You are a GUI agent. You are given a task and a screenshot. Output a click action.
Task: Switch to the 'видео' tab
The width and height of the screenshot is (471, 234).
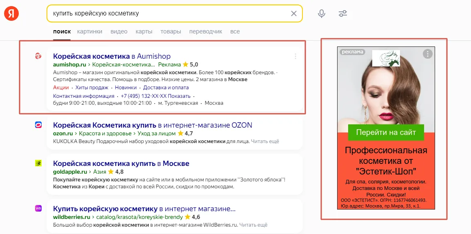[119, 31]
